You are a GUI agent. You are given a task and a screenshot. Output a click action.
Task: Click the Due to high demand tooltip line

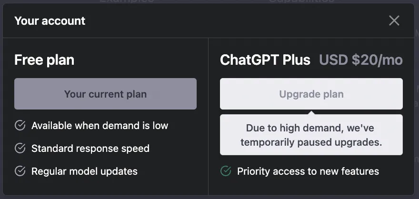pyautogui.click(x=311, y=128)
